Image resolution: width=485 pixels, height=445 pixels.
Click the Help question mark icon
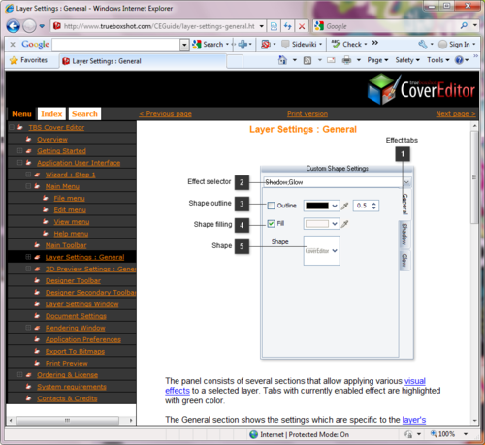[x=459, y=60]
